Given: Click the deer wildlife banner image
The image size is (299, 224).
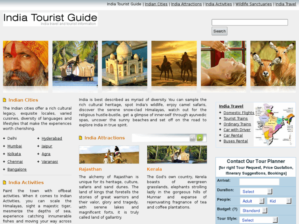Looking at the screenshot, I should [x=273, y=63].
